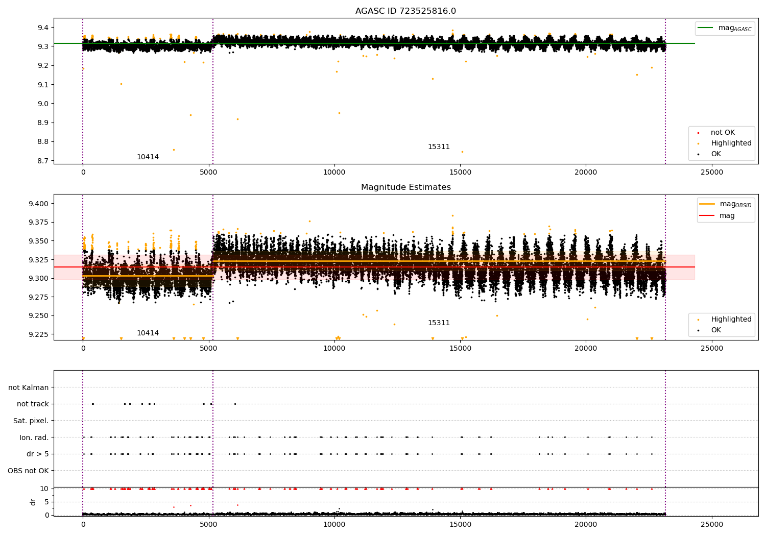
Task: Click the '10' tick on the dr axis
Action: (44, 489)
